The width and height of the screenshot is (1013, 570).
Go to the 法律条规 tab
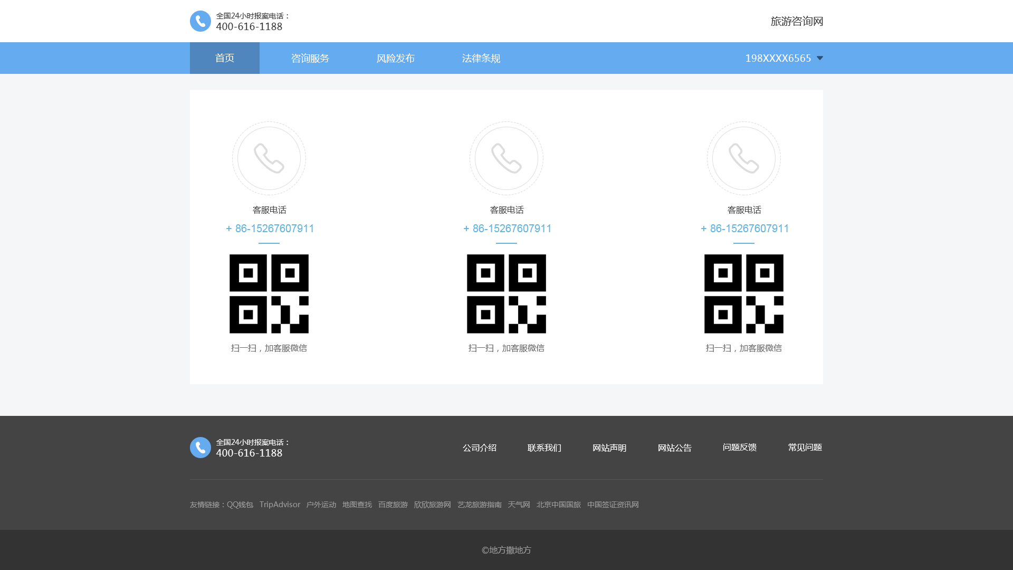[481, 58]
